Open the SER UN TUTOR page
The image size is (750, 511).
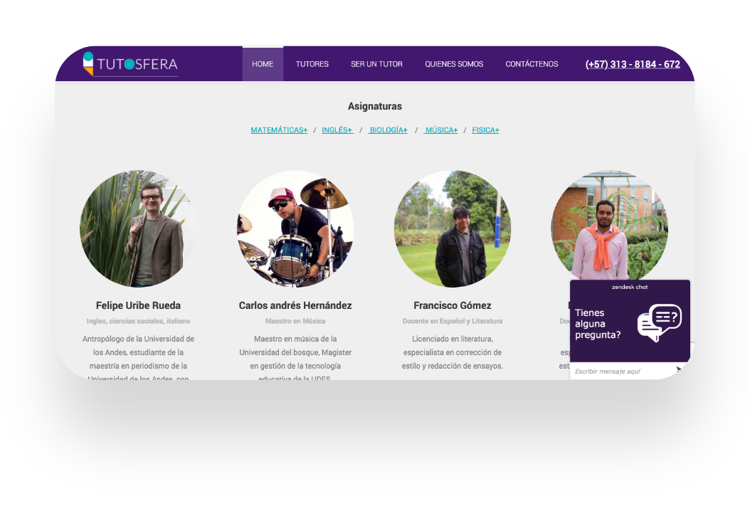(x=376, y=64)
